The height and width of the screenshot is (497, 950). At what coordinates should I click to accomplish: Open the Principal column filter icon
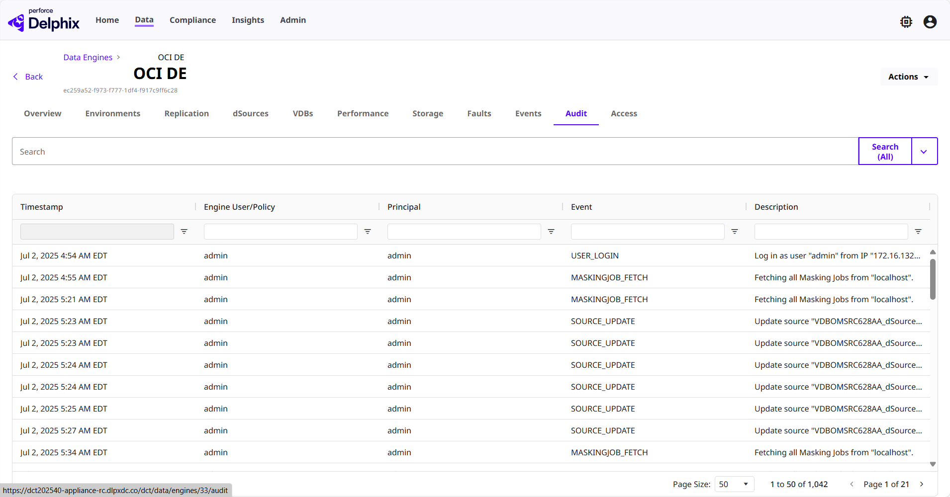tap(551, 232)
